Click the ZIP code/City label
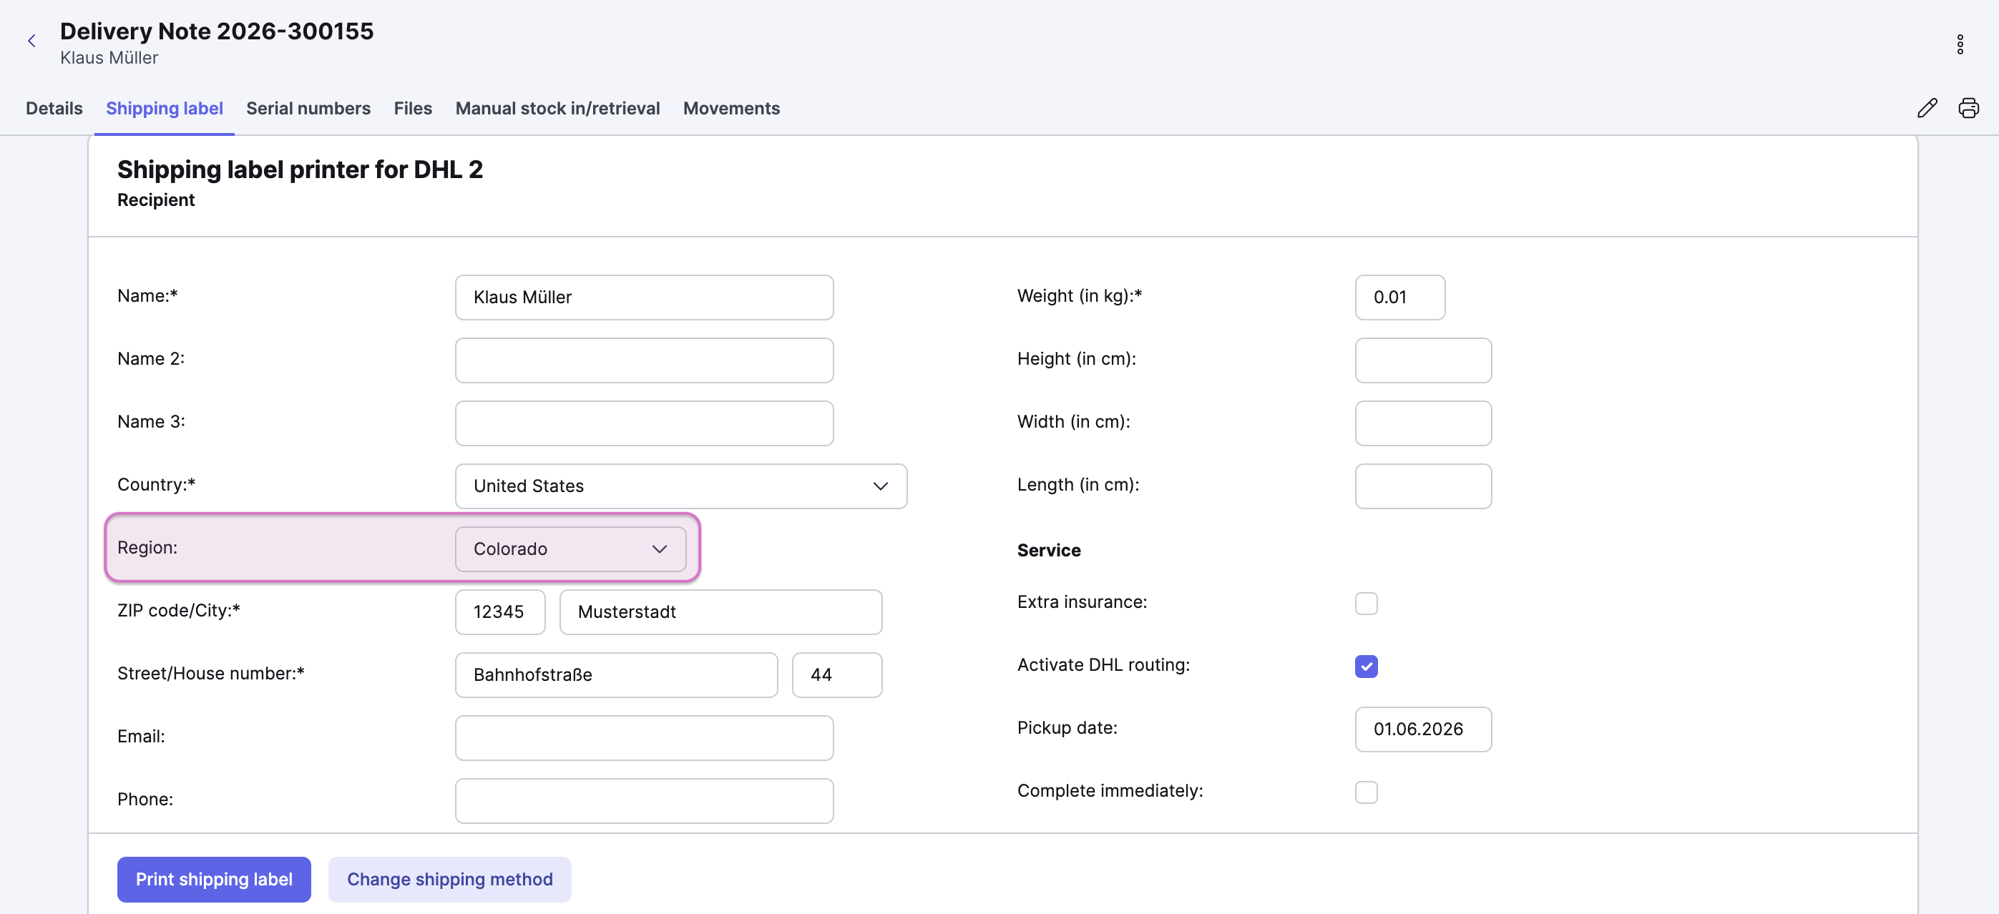The width and height of the screenshot is (1999, 914). click(178, 610)
